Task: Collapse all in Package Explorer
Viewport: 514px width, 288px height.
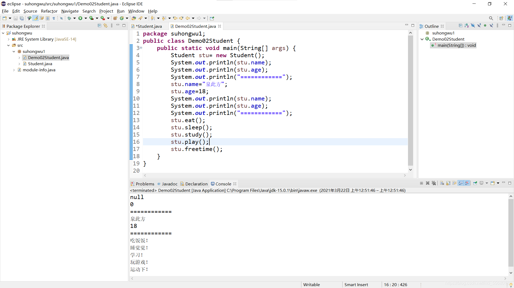Action: coord(99,26)
